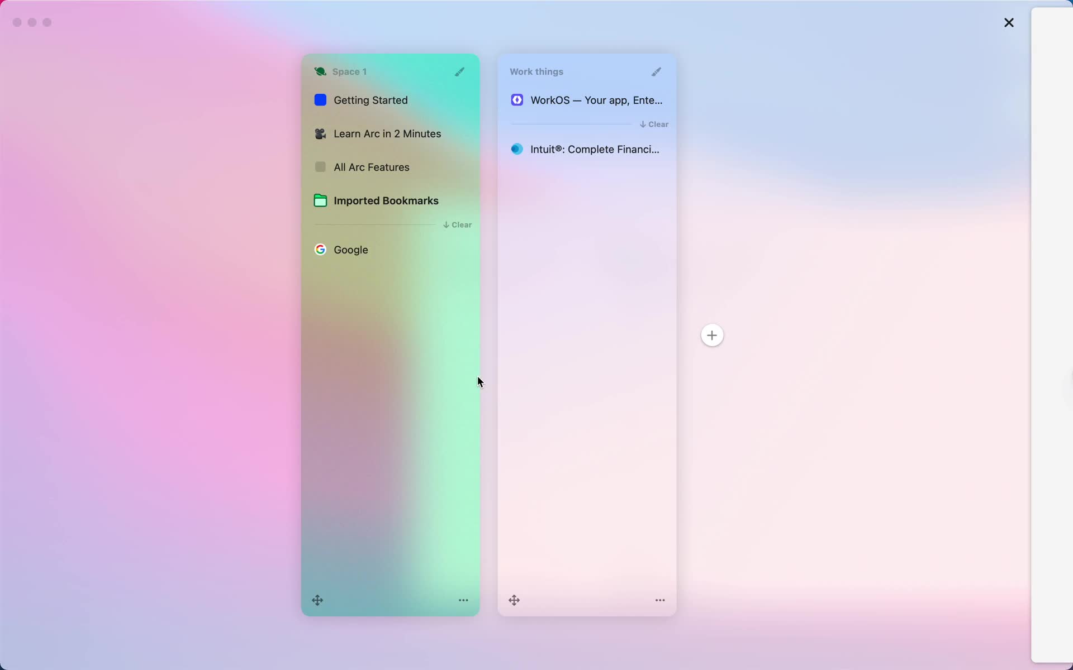Viewport: 1073px width, 670px height.
Task: Click the move crosshair icon on Work things
Action: pos(515,600)
